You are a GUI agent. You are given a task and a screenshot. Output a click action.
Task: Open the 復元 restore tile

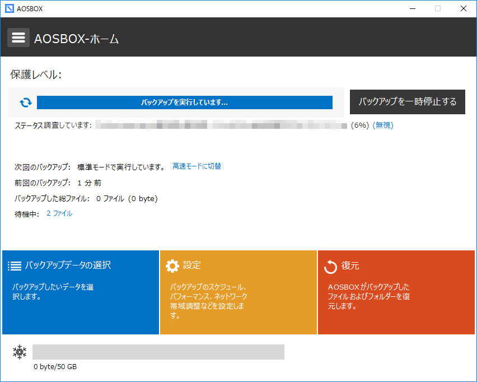(x=396, y=292)
